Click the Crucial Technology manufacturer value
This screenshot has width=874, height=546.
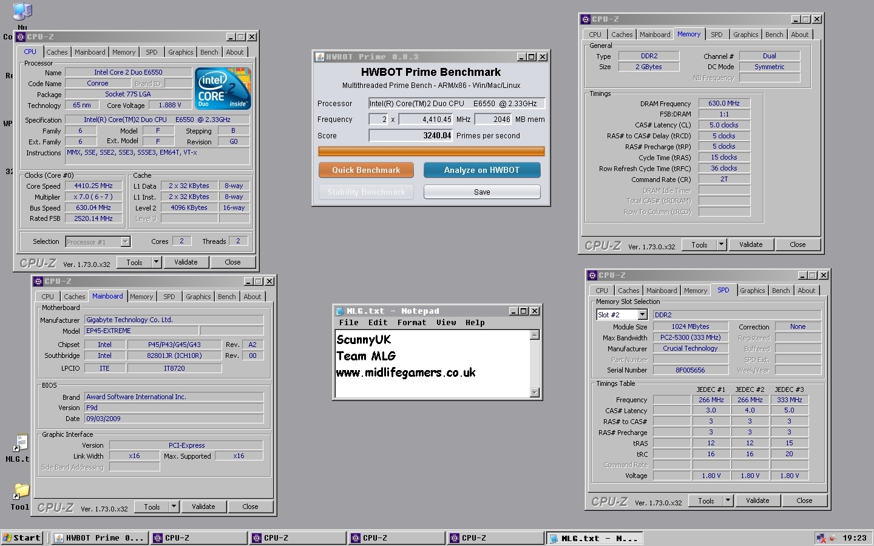click(690, 348)
